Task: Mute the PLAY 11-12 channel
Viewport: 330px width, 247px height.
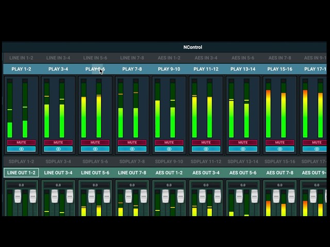Action: [x=206, y=143]
